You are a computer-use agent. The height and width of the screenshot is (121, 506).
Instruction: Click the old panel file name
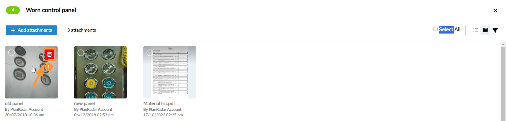click(14, 103)
